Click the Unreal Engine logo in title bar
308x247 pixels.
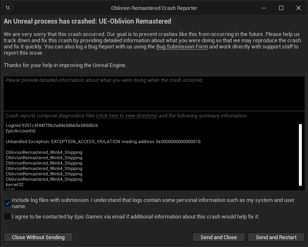7,8
